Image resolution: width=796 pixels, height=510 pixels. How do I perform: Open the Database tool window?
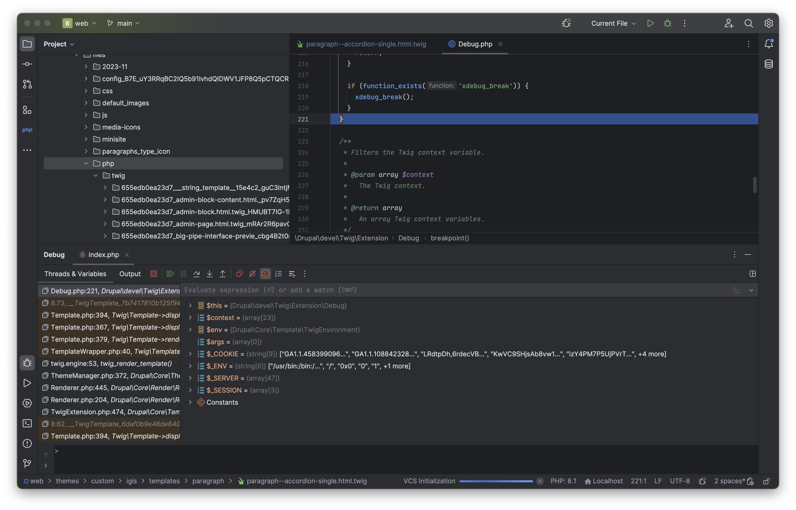click(769, 64)
